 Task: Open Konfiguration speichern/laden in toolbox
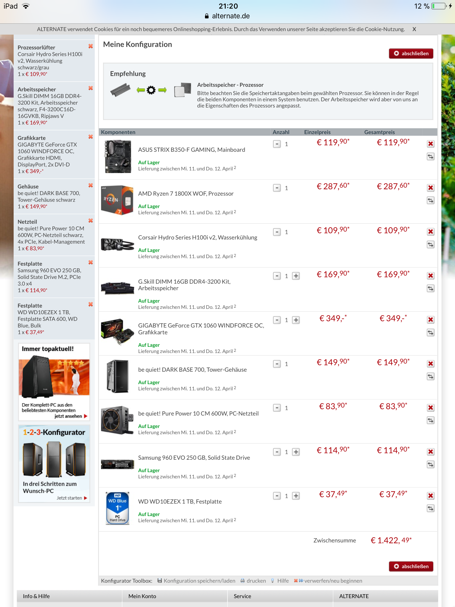click(x=196, y=581)
